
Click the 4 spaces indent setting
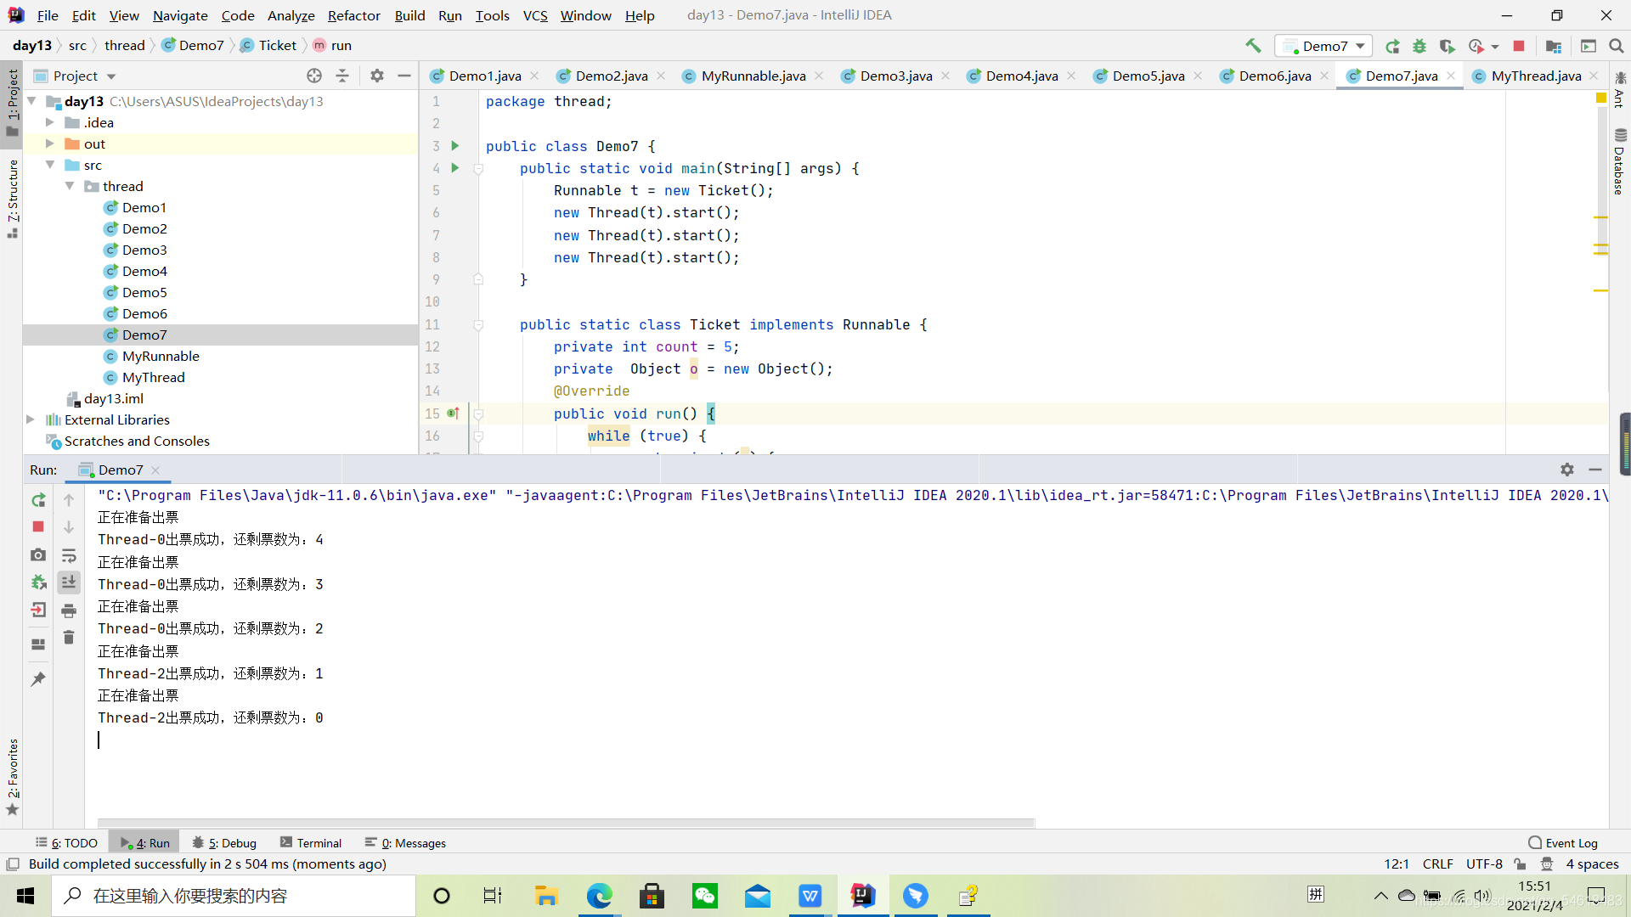point(1592,864)
